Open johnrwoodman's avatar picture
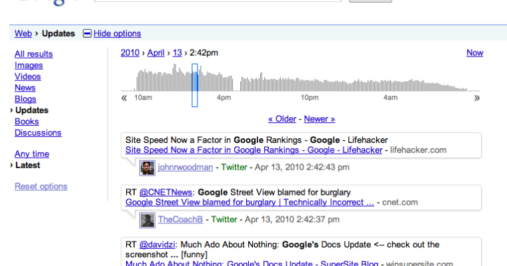The image size is (507, 266). coord(147,168)
